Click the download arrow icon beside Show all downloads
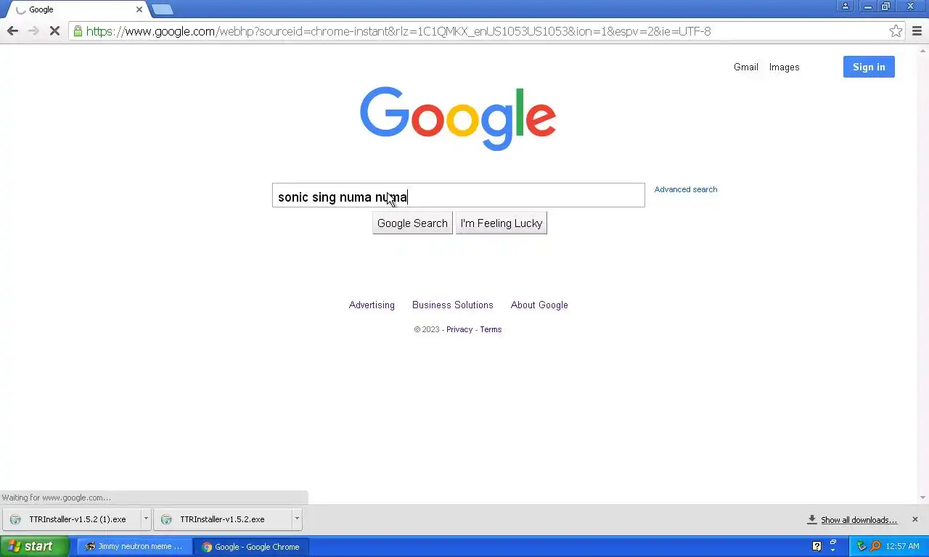The image size is (929, 557). tap(812, 519)
